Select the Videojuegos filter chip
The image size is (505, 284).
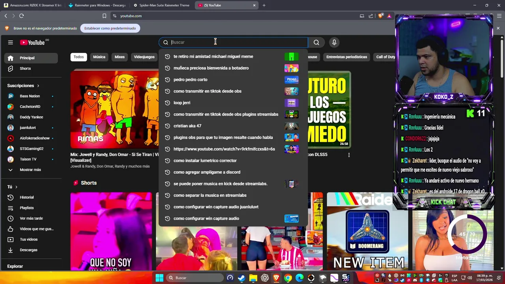point(144,57)
